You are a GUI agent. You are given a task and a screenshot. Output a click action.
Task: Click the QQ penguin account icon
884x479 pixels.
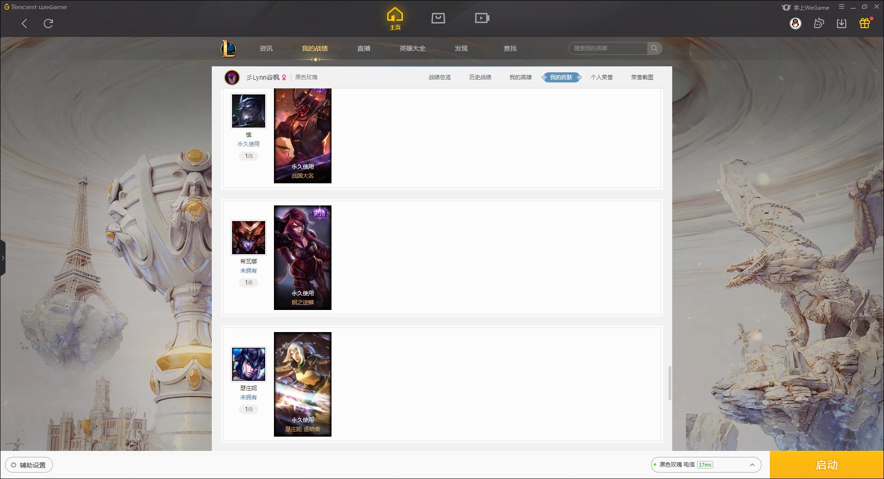[x=796, y=23]
